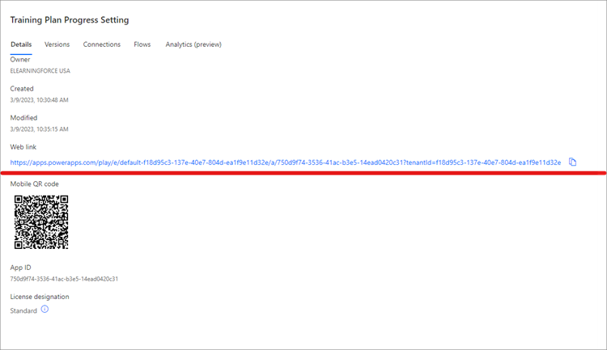Viewport: 607px width, 350px height.
Task: Click the License designation label
Action: click(x=39, y=297)
